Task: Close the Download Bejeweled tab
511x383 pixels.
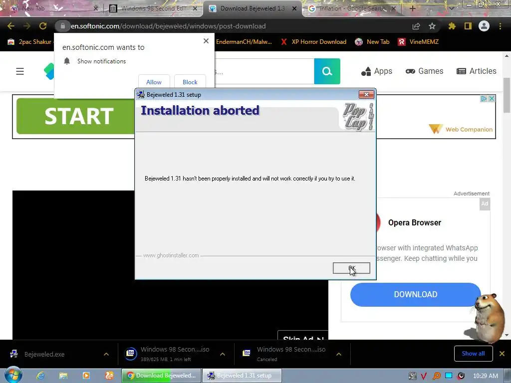Action: pyautogui.click(x=294, y=8)
